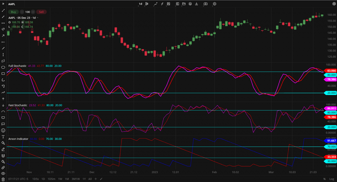Image resolution: width=337 pixels, height=182 pixels.
Task: Click the Sell button
Action: pos(41,12)
